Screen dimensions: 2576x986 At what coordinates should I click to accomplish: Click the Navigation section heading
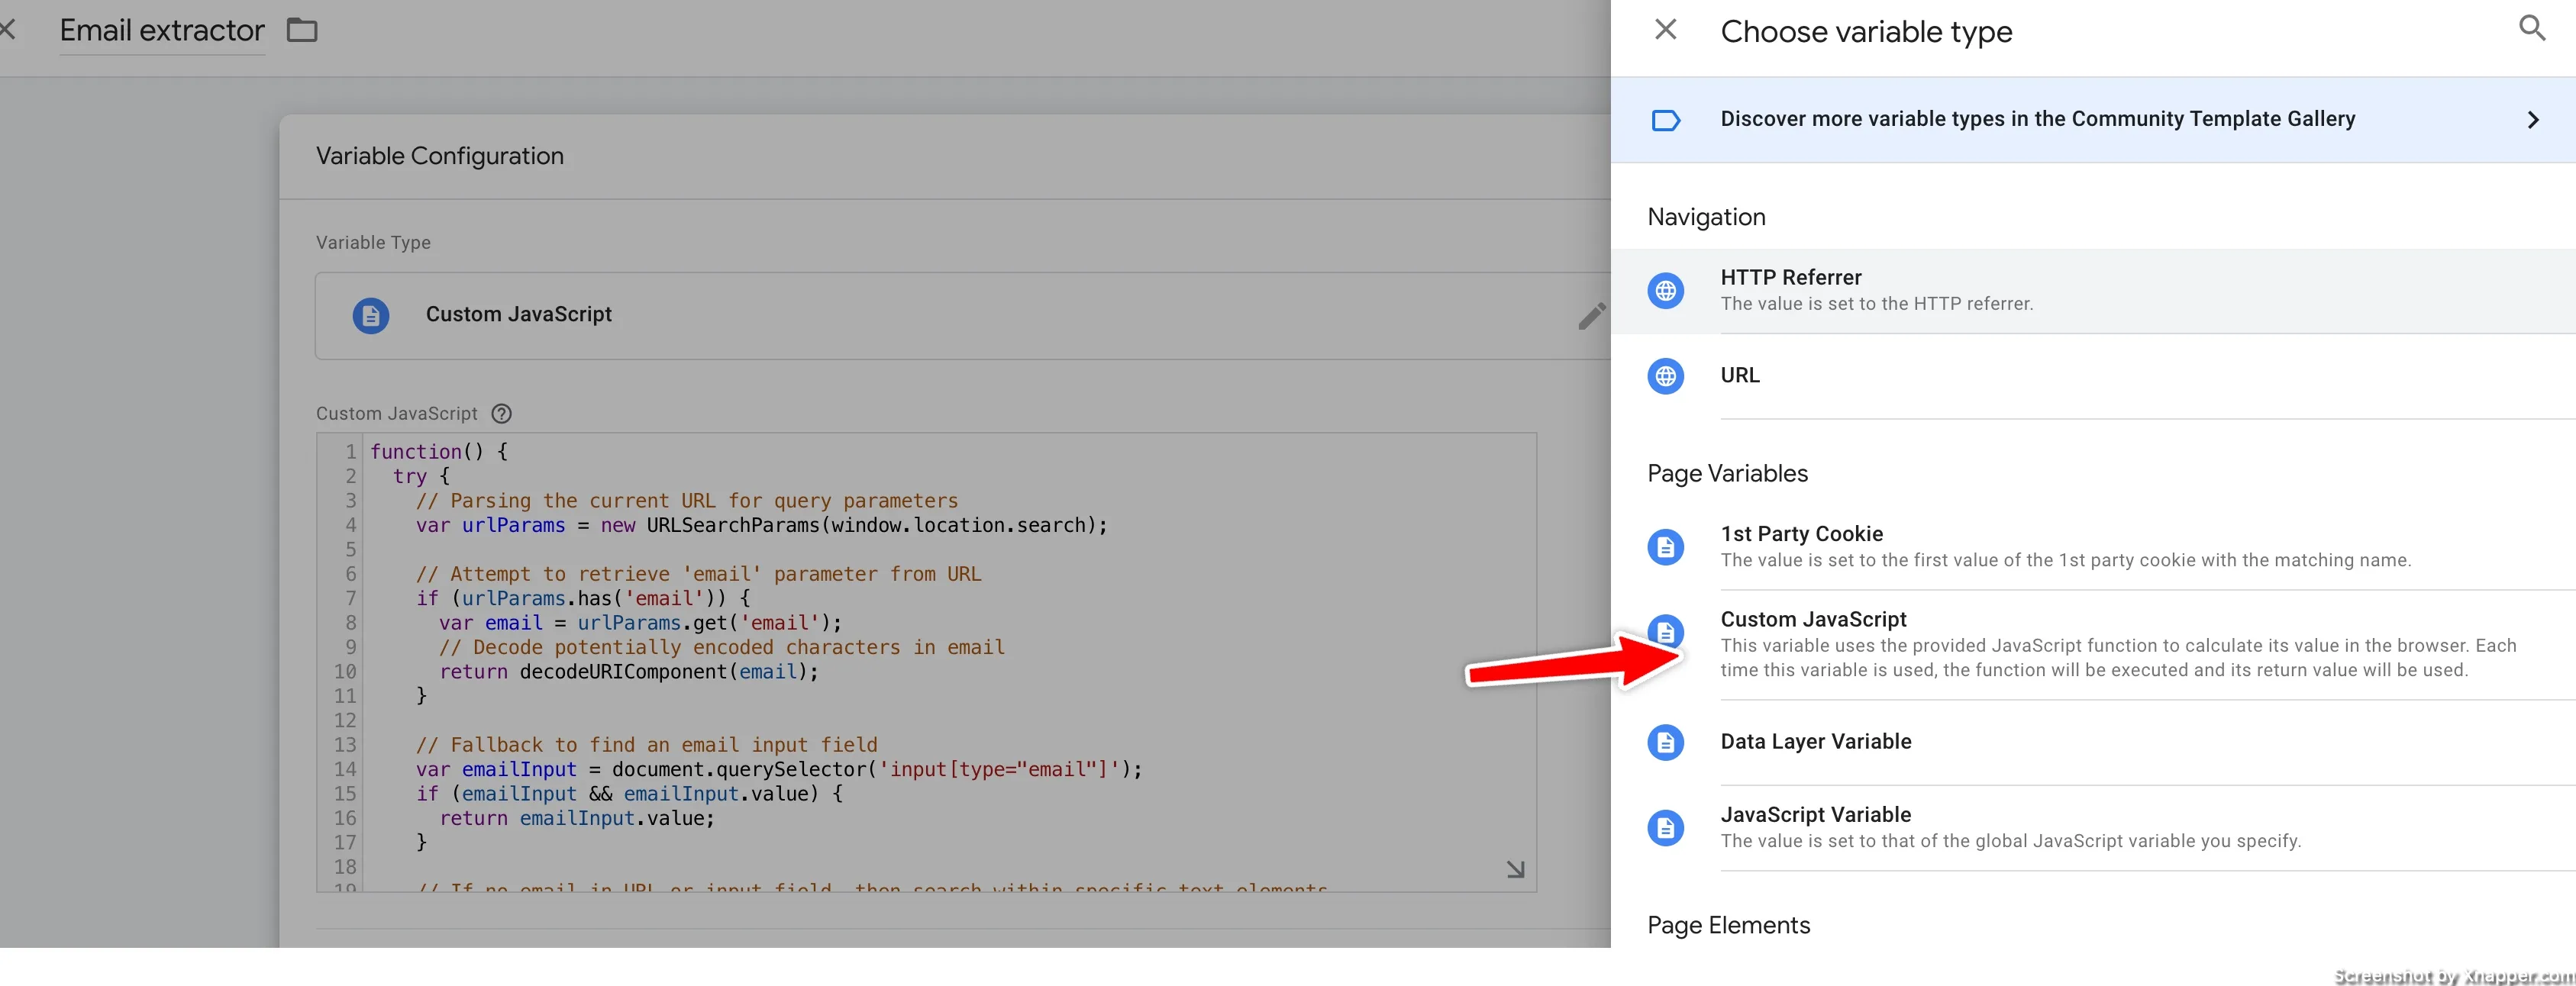(1706, 217)
